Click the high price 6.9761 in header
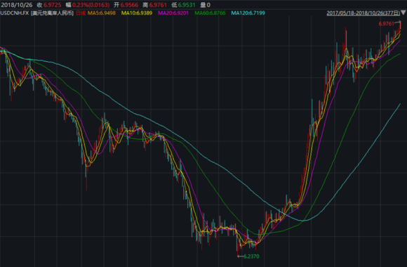Screen dimensions: 407x267 [158, 5]
